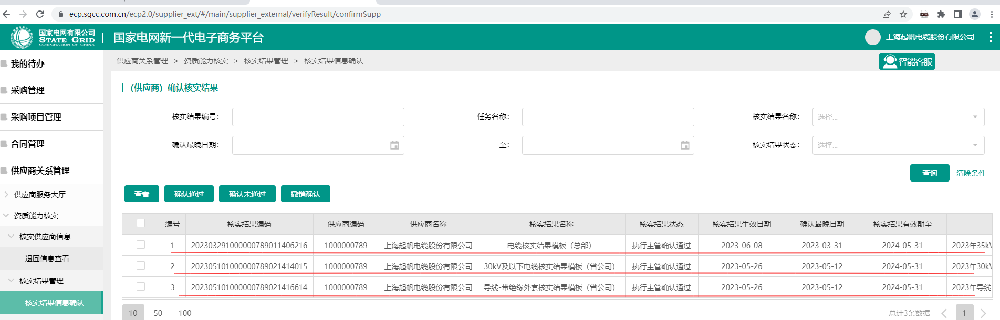This screenshot has height=320, width=1000.
Task: Set page size to 50 rows
Action: pos(158,313)
